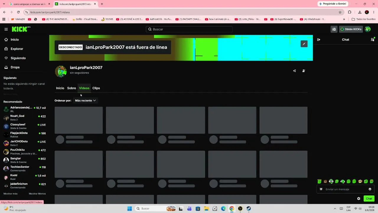Open the Todos los favoritos folder
Screen dimensions: 378x213
click(364, 19)
